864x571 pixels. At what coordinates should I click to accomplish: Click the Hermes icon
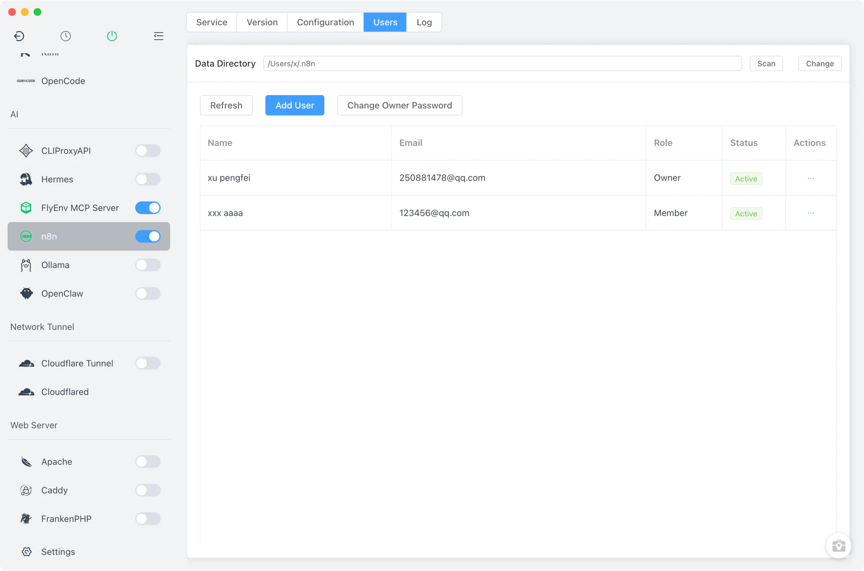click(26, 179)
